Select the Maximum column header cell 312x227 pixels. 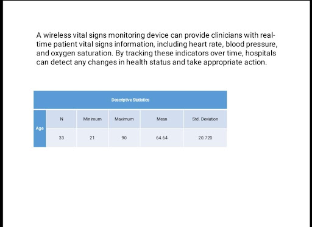tap(124, 119)
